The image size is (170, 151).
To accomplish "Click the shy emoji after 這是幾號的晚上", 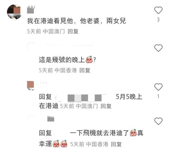I will [x=89, y=60].
